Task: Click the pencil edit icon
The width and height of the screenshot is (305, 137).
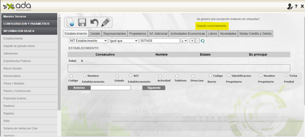Action: pyautogui.click(x=106, y=23)
